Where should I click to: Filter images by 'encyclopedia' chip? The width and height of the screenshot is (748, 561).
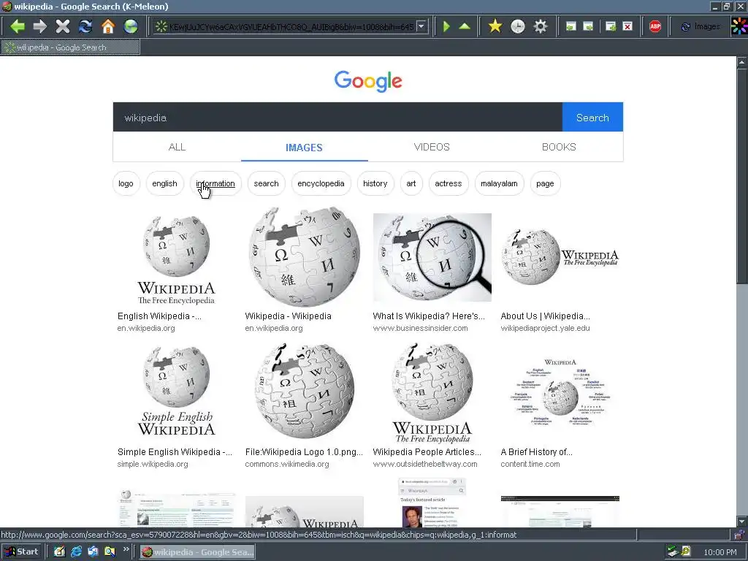[321, 183]
